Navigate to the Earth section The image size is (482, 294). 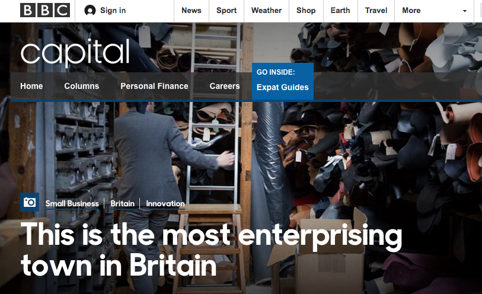340,11
